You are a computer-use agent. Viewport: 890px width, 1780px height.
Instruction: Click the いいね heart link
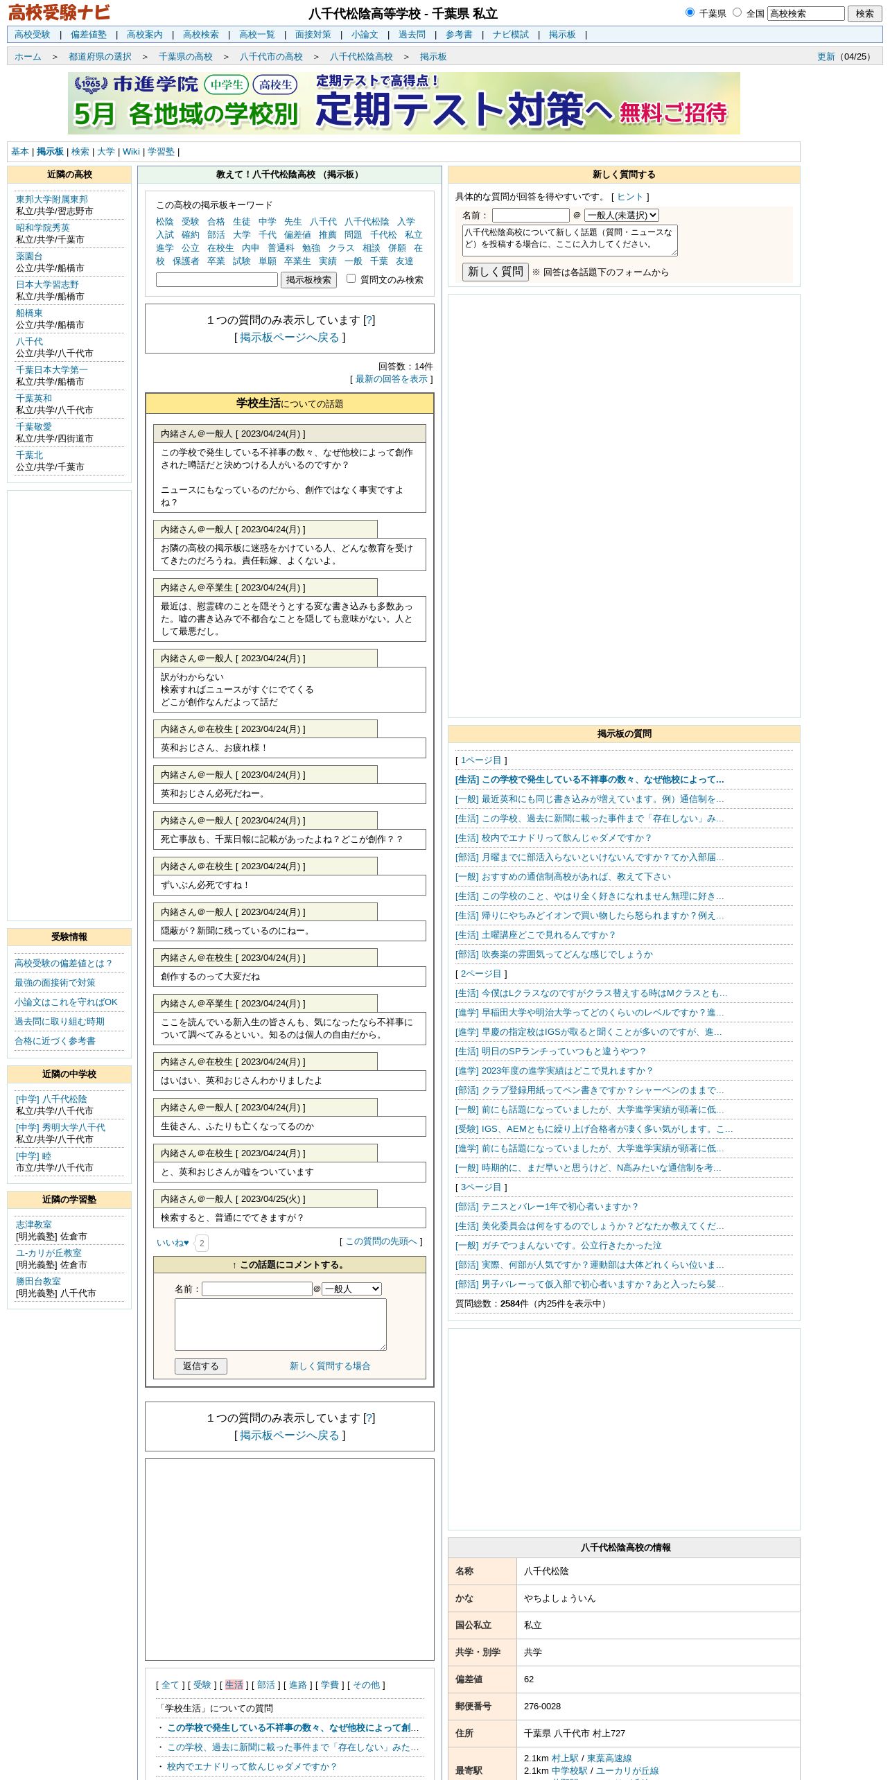point(173,1242)
